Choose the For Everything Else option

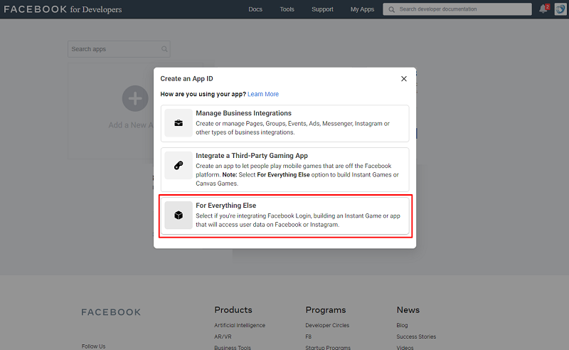[x=285, y=216]
